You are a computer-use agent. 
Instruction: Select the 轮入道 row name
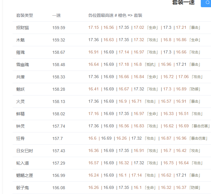pos(23,163)
